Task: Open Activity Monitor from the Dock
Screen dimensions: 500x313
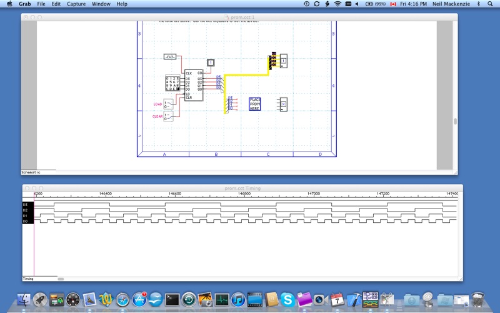Action: pos(222,300)
